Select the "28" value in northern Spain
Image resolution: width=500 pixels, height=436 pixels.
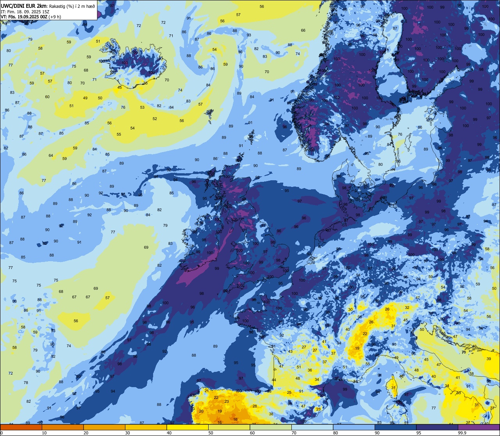(x=255, y=406)
